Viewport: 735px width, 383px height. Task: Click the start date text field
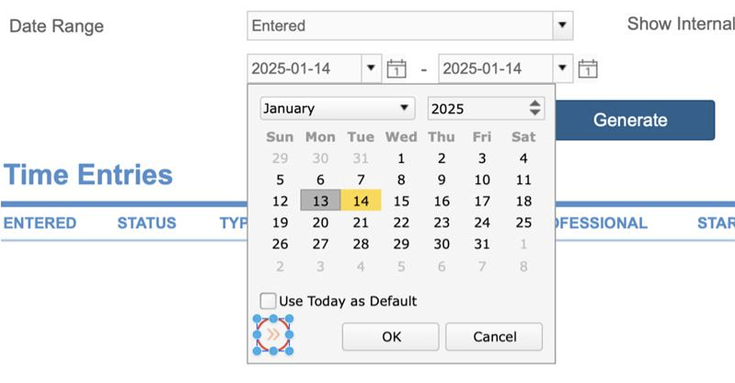[x=304, y=68]
